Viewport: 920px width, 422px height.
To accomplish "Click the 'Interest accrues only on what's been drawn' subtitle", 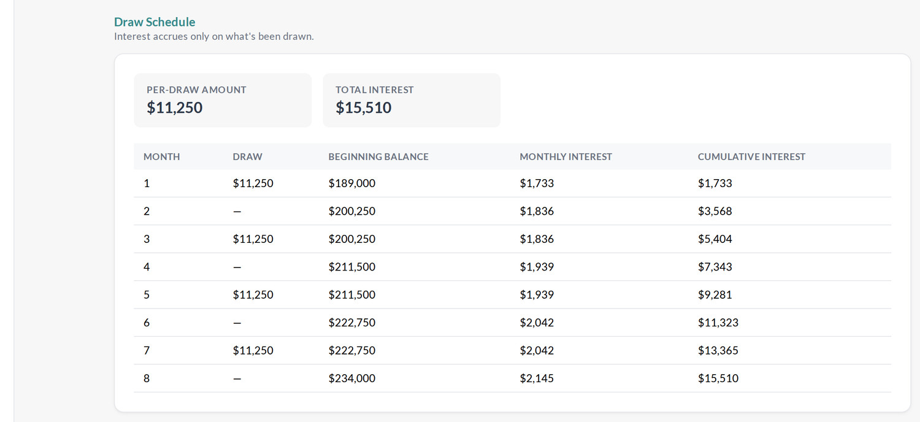I will click(214, 36).
